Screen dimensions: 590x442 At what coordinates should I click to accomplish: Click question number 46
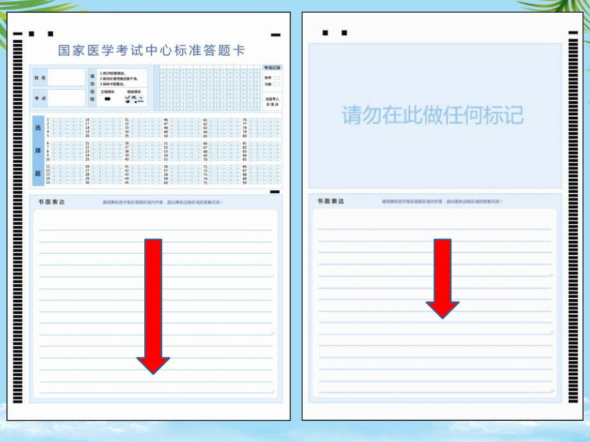pos(166,120)
